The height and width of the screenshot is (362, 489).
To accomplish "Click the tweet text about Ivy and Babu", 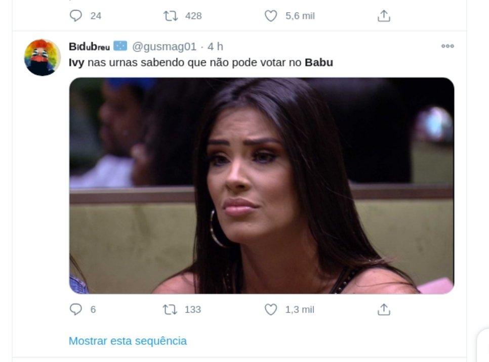I will 201,63.
